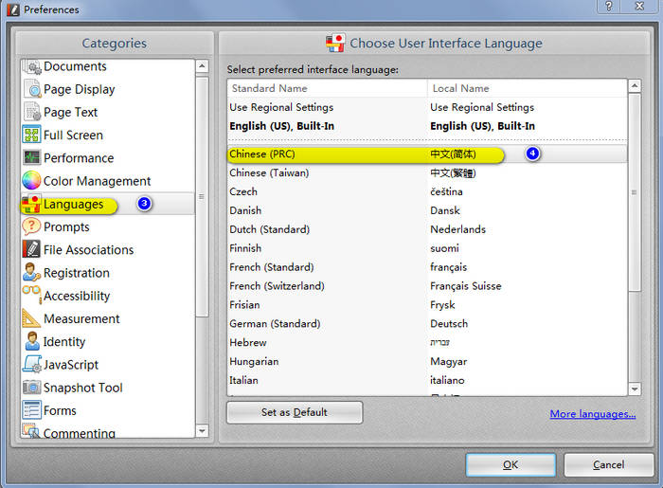The width and height of the screenshot is (663, 488).
Task: Select German (Standard) language row
Action: click(x=275, y=324)
